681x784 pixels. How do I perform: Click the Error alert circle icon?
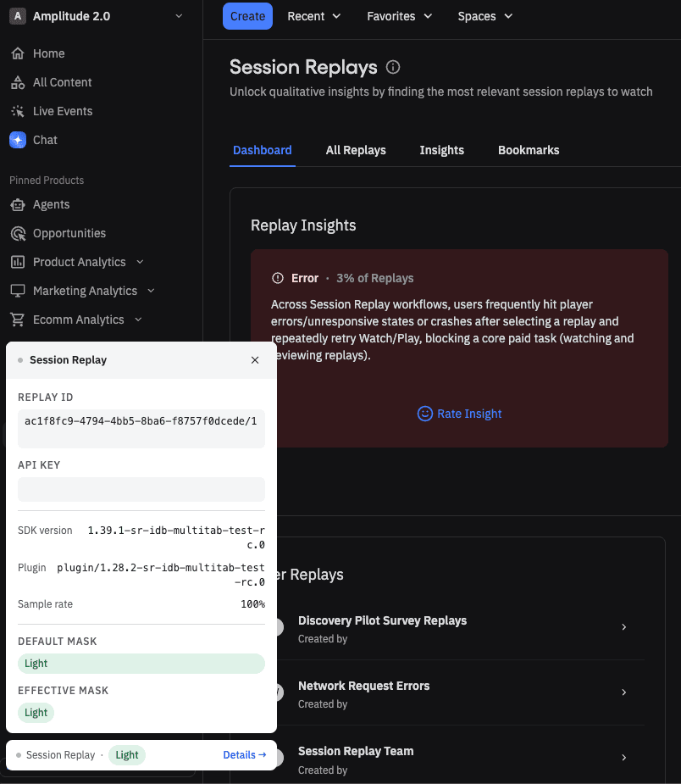277,278
